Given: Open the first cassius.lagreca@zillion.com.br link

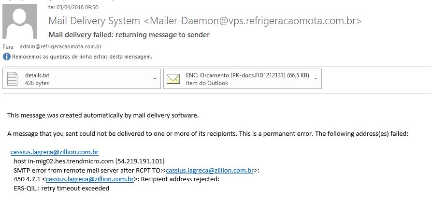Looking at the screenshot, I should 55,152.
